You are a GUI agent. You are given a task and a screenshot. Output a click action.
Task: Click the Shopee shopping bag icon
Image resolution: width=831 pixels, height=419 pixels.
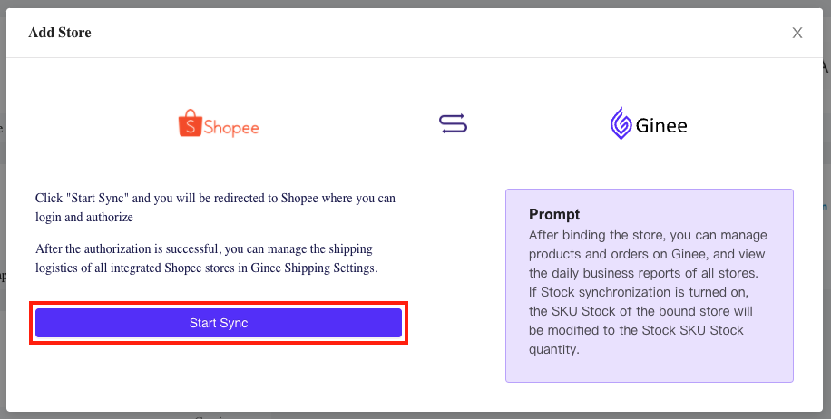pyautogui.click(x=190, y=123)
